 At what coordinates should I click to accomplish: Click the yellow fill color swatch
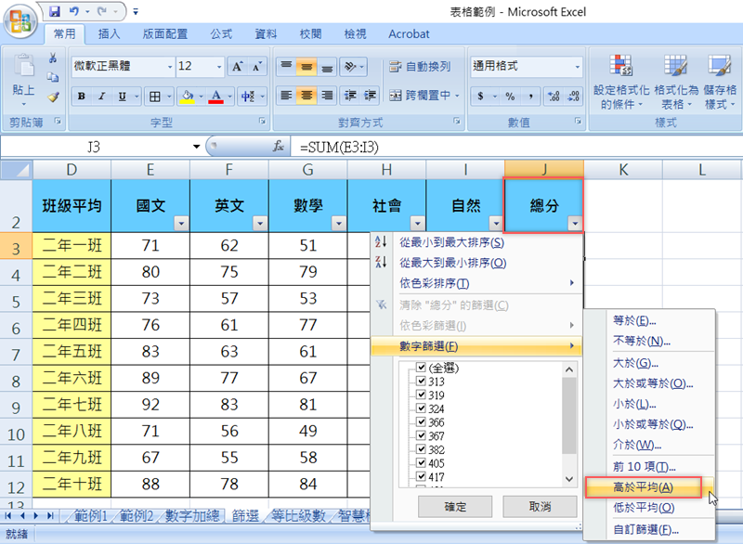pos(187,97)
